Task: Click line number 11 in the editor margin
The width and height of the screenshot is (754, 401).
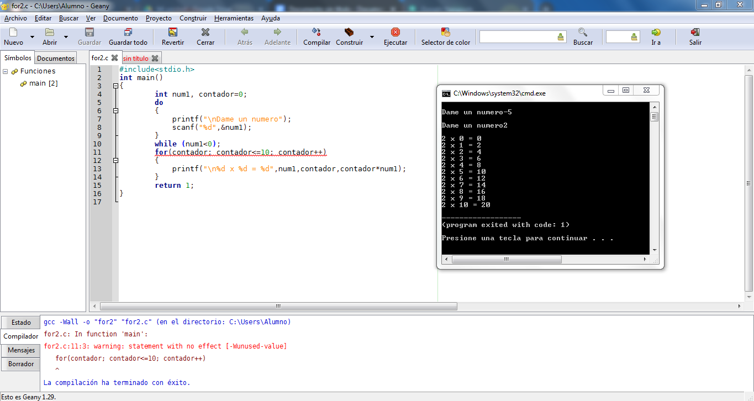Action: [x=97, y=152]
